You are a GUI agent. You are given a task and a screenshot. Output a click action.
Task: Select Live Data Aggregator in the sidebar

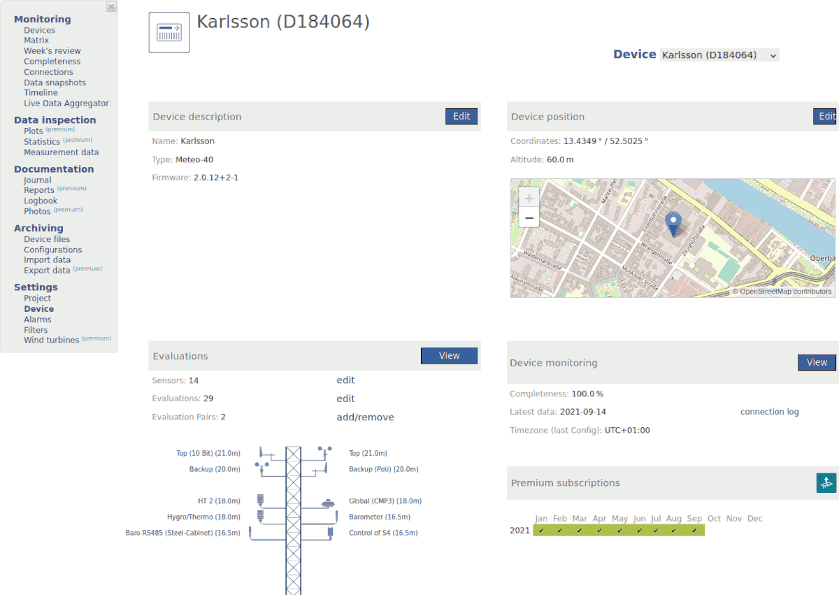(x=66, y=103)
